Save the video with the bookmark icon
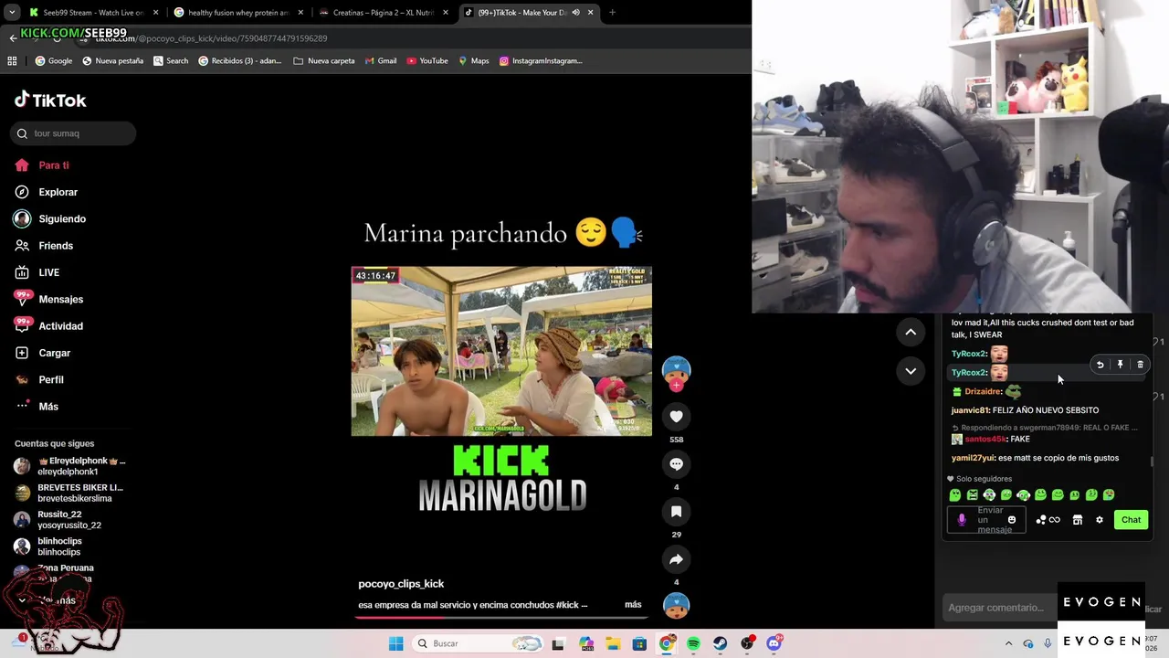Viewport: 1169px width, 658px height. [676, 512]
